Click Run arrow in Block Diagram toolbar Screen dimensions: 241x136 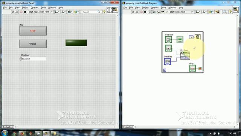pyautogui.click(x=133, y=12)
